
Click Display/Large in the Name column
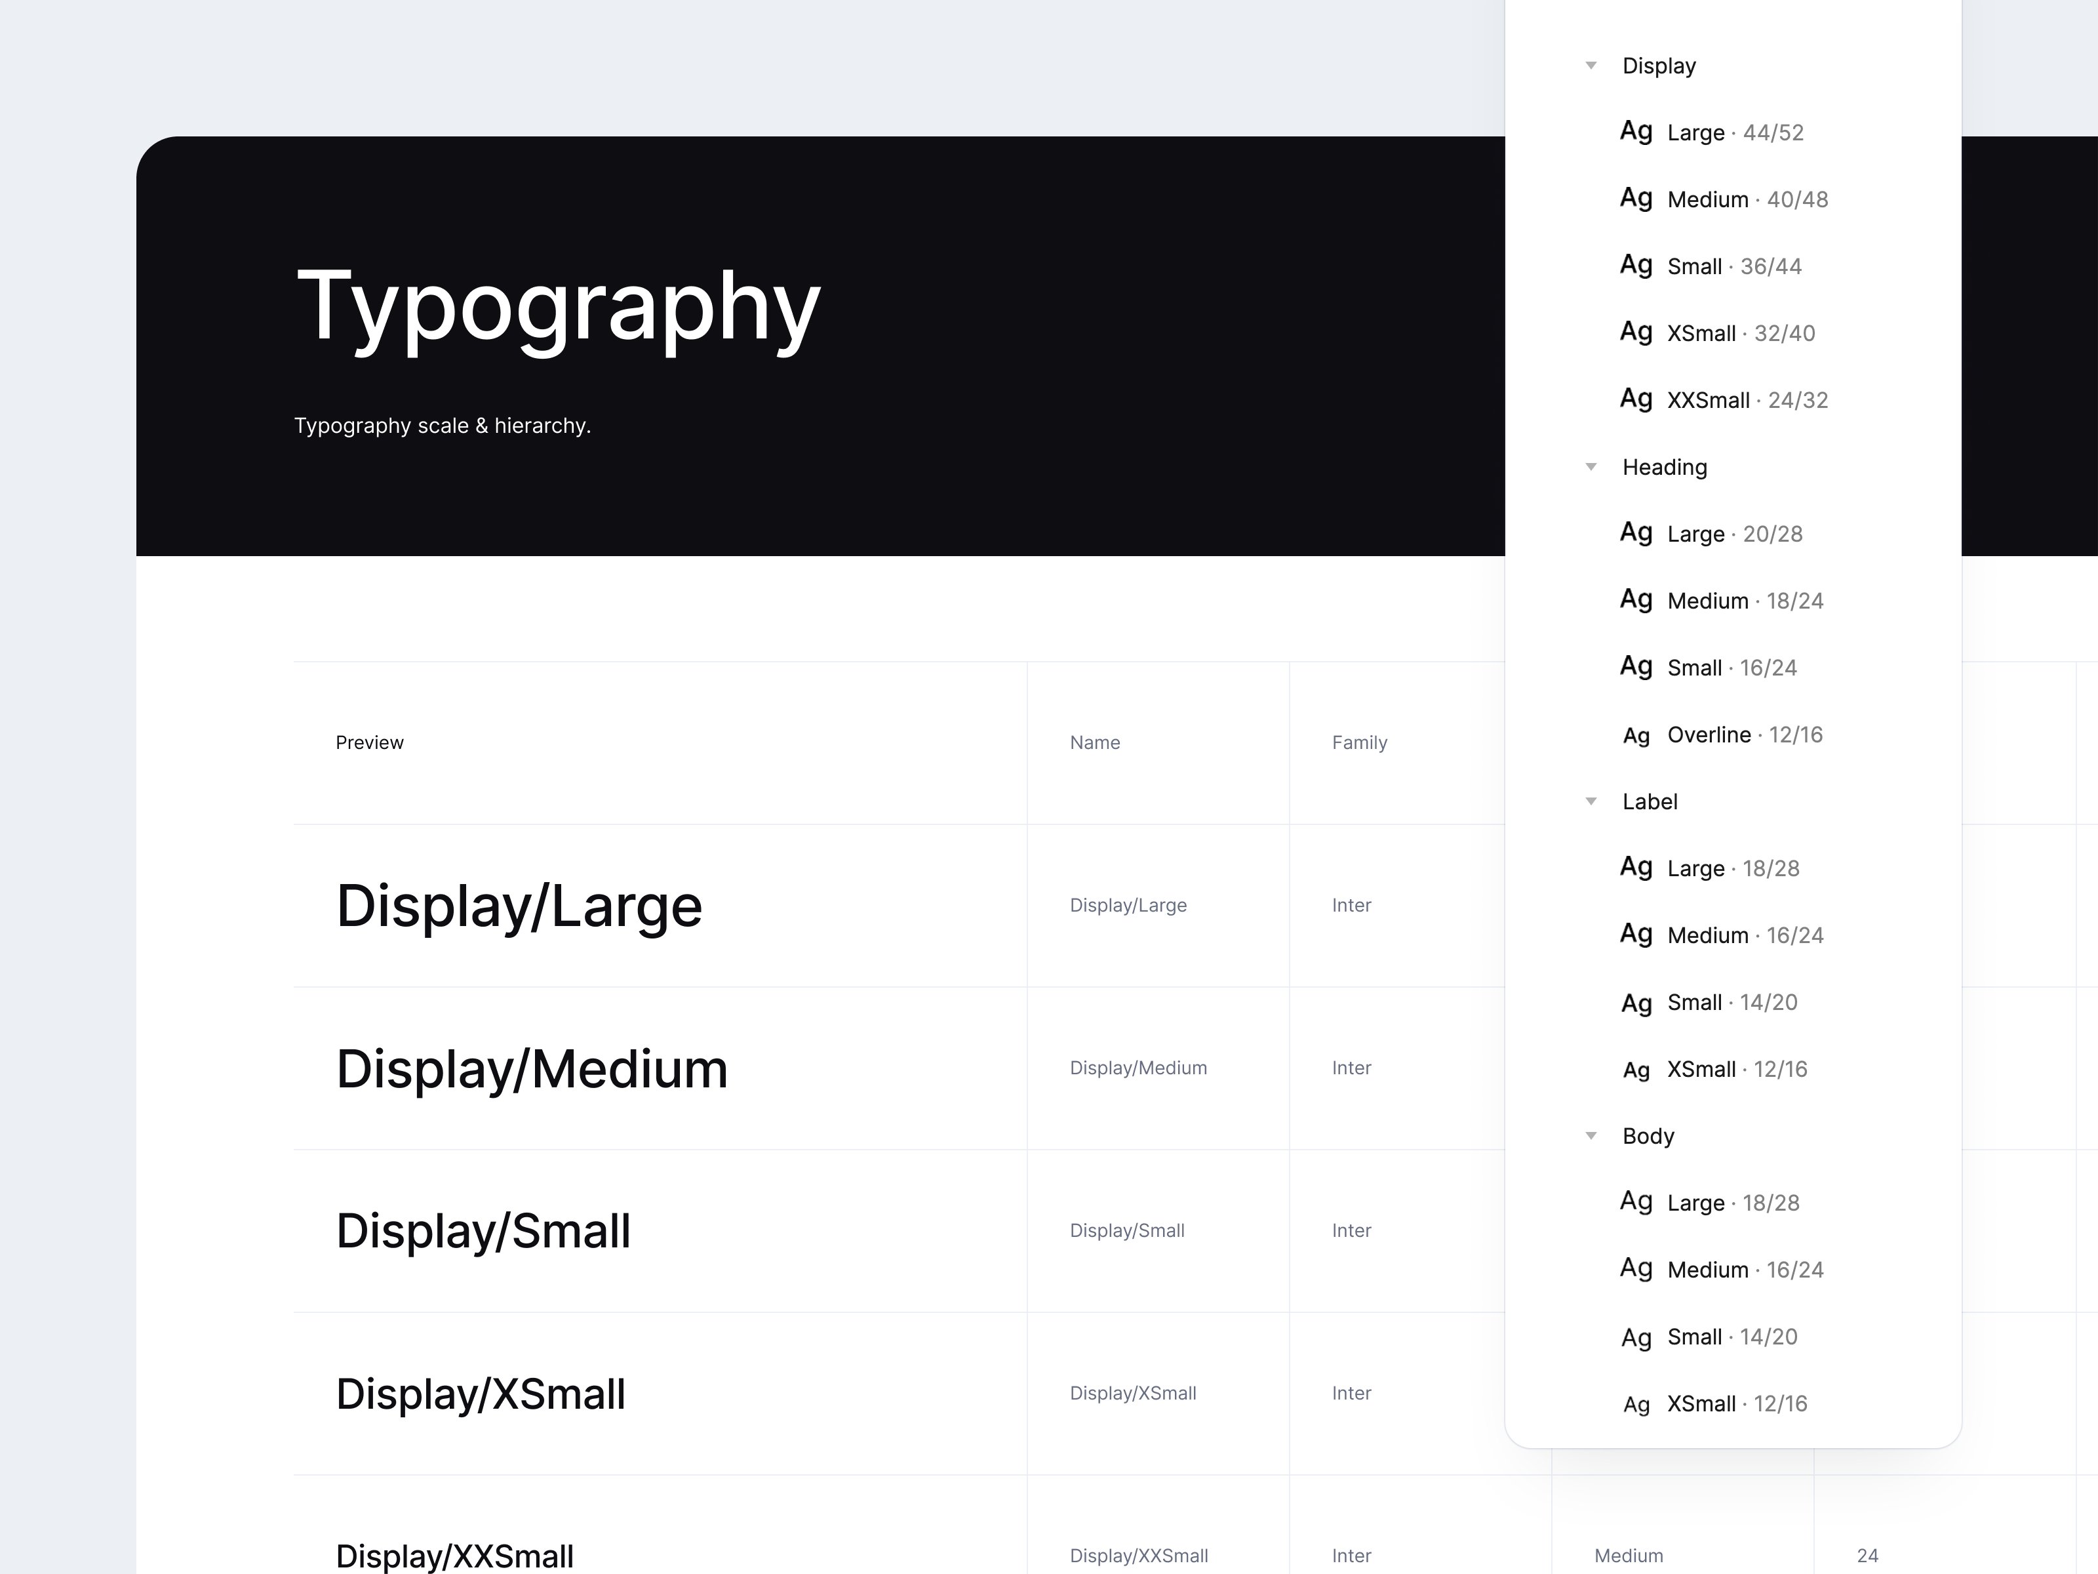coord(1129,905)
